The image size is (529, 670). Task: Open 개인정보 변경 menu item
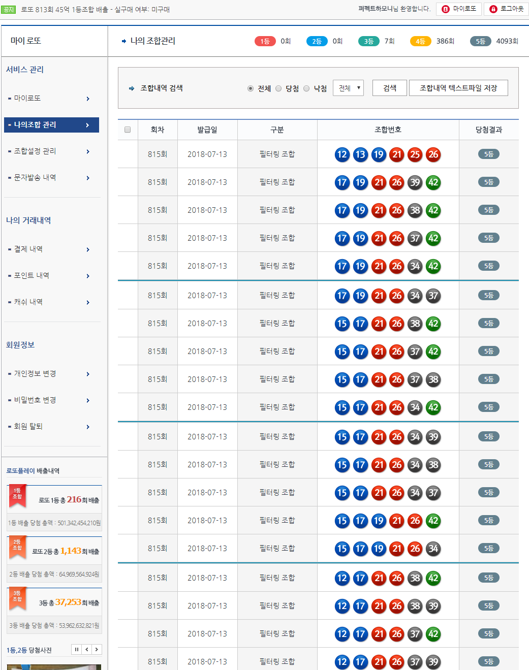[x=35, y=373]
